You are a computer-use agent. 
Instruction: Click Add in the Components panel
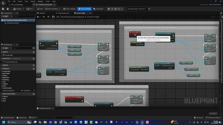pos(5,16)
